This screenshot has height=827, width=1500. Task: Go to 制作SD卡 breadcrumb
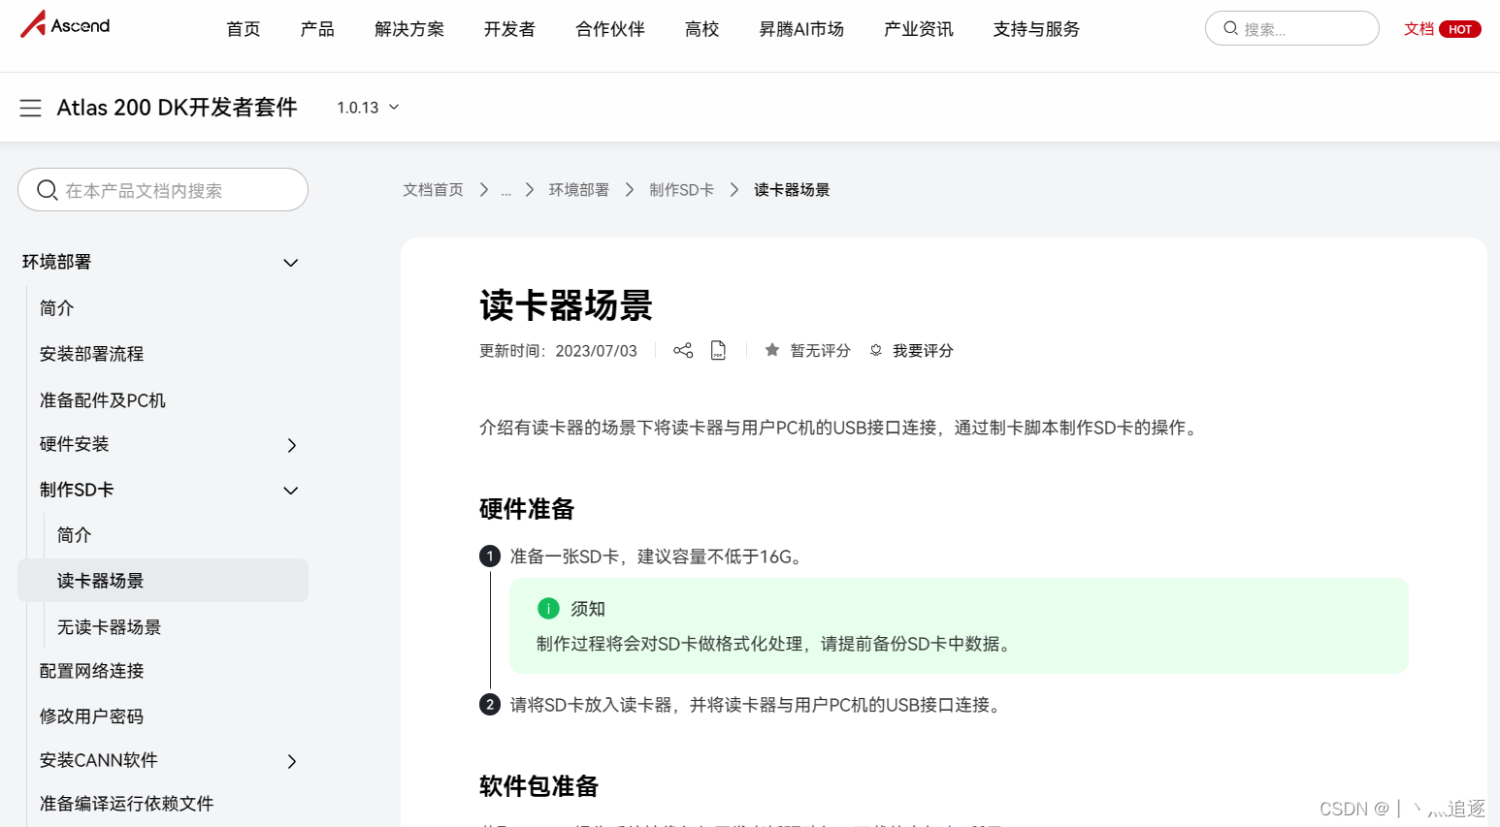pyautogui.click(x=681, y=190)
